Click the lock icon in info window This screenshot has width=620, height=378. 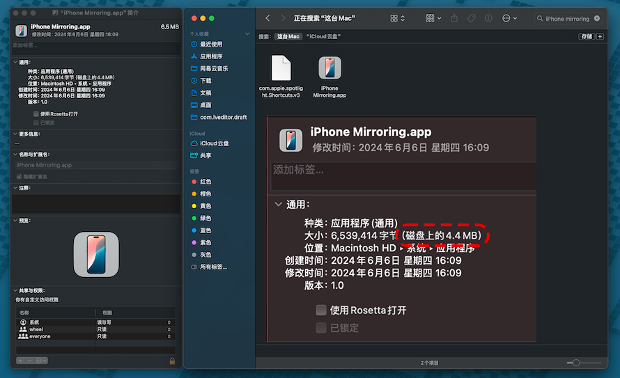172,361
